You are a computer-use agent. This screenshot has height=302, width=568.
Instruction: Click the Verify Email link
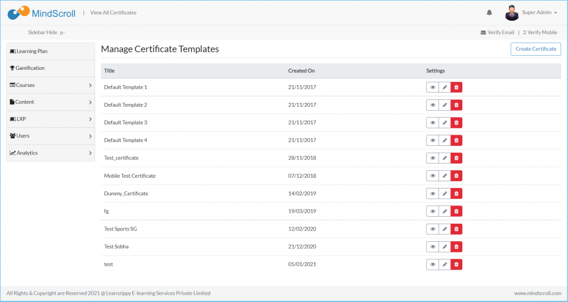(498, 32)
